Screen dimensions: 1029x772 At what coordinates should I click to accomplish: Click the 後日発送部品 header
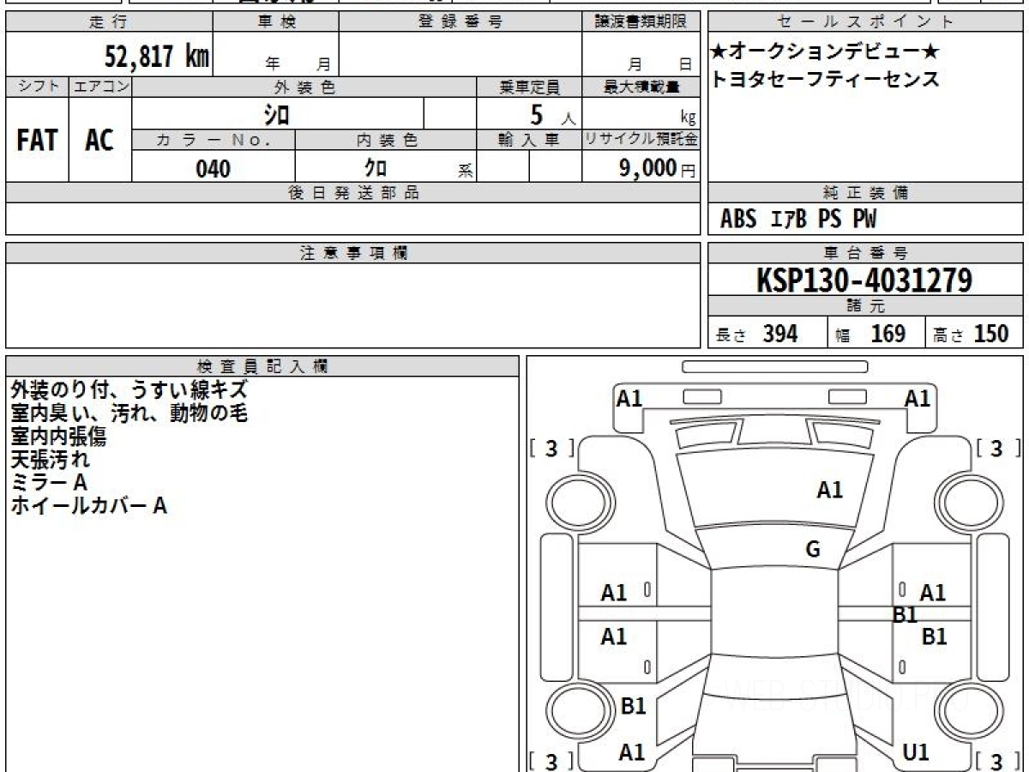[353, 193]
